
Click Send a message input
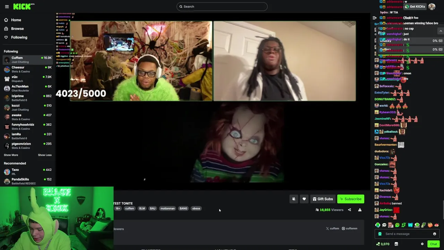tap(408, 234)
